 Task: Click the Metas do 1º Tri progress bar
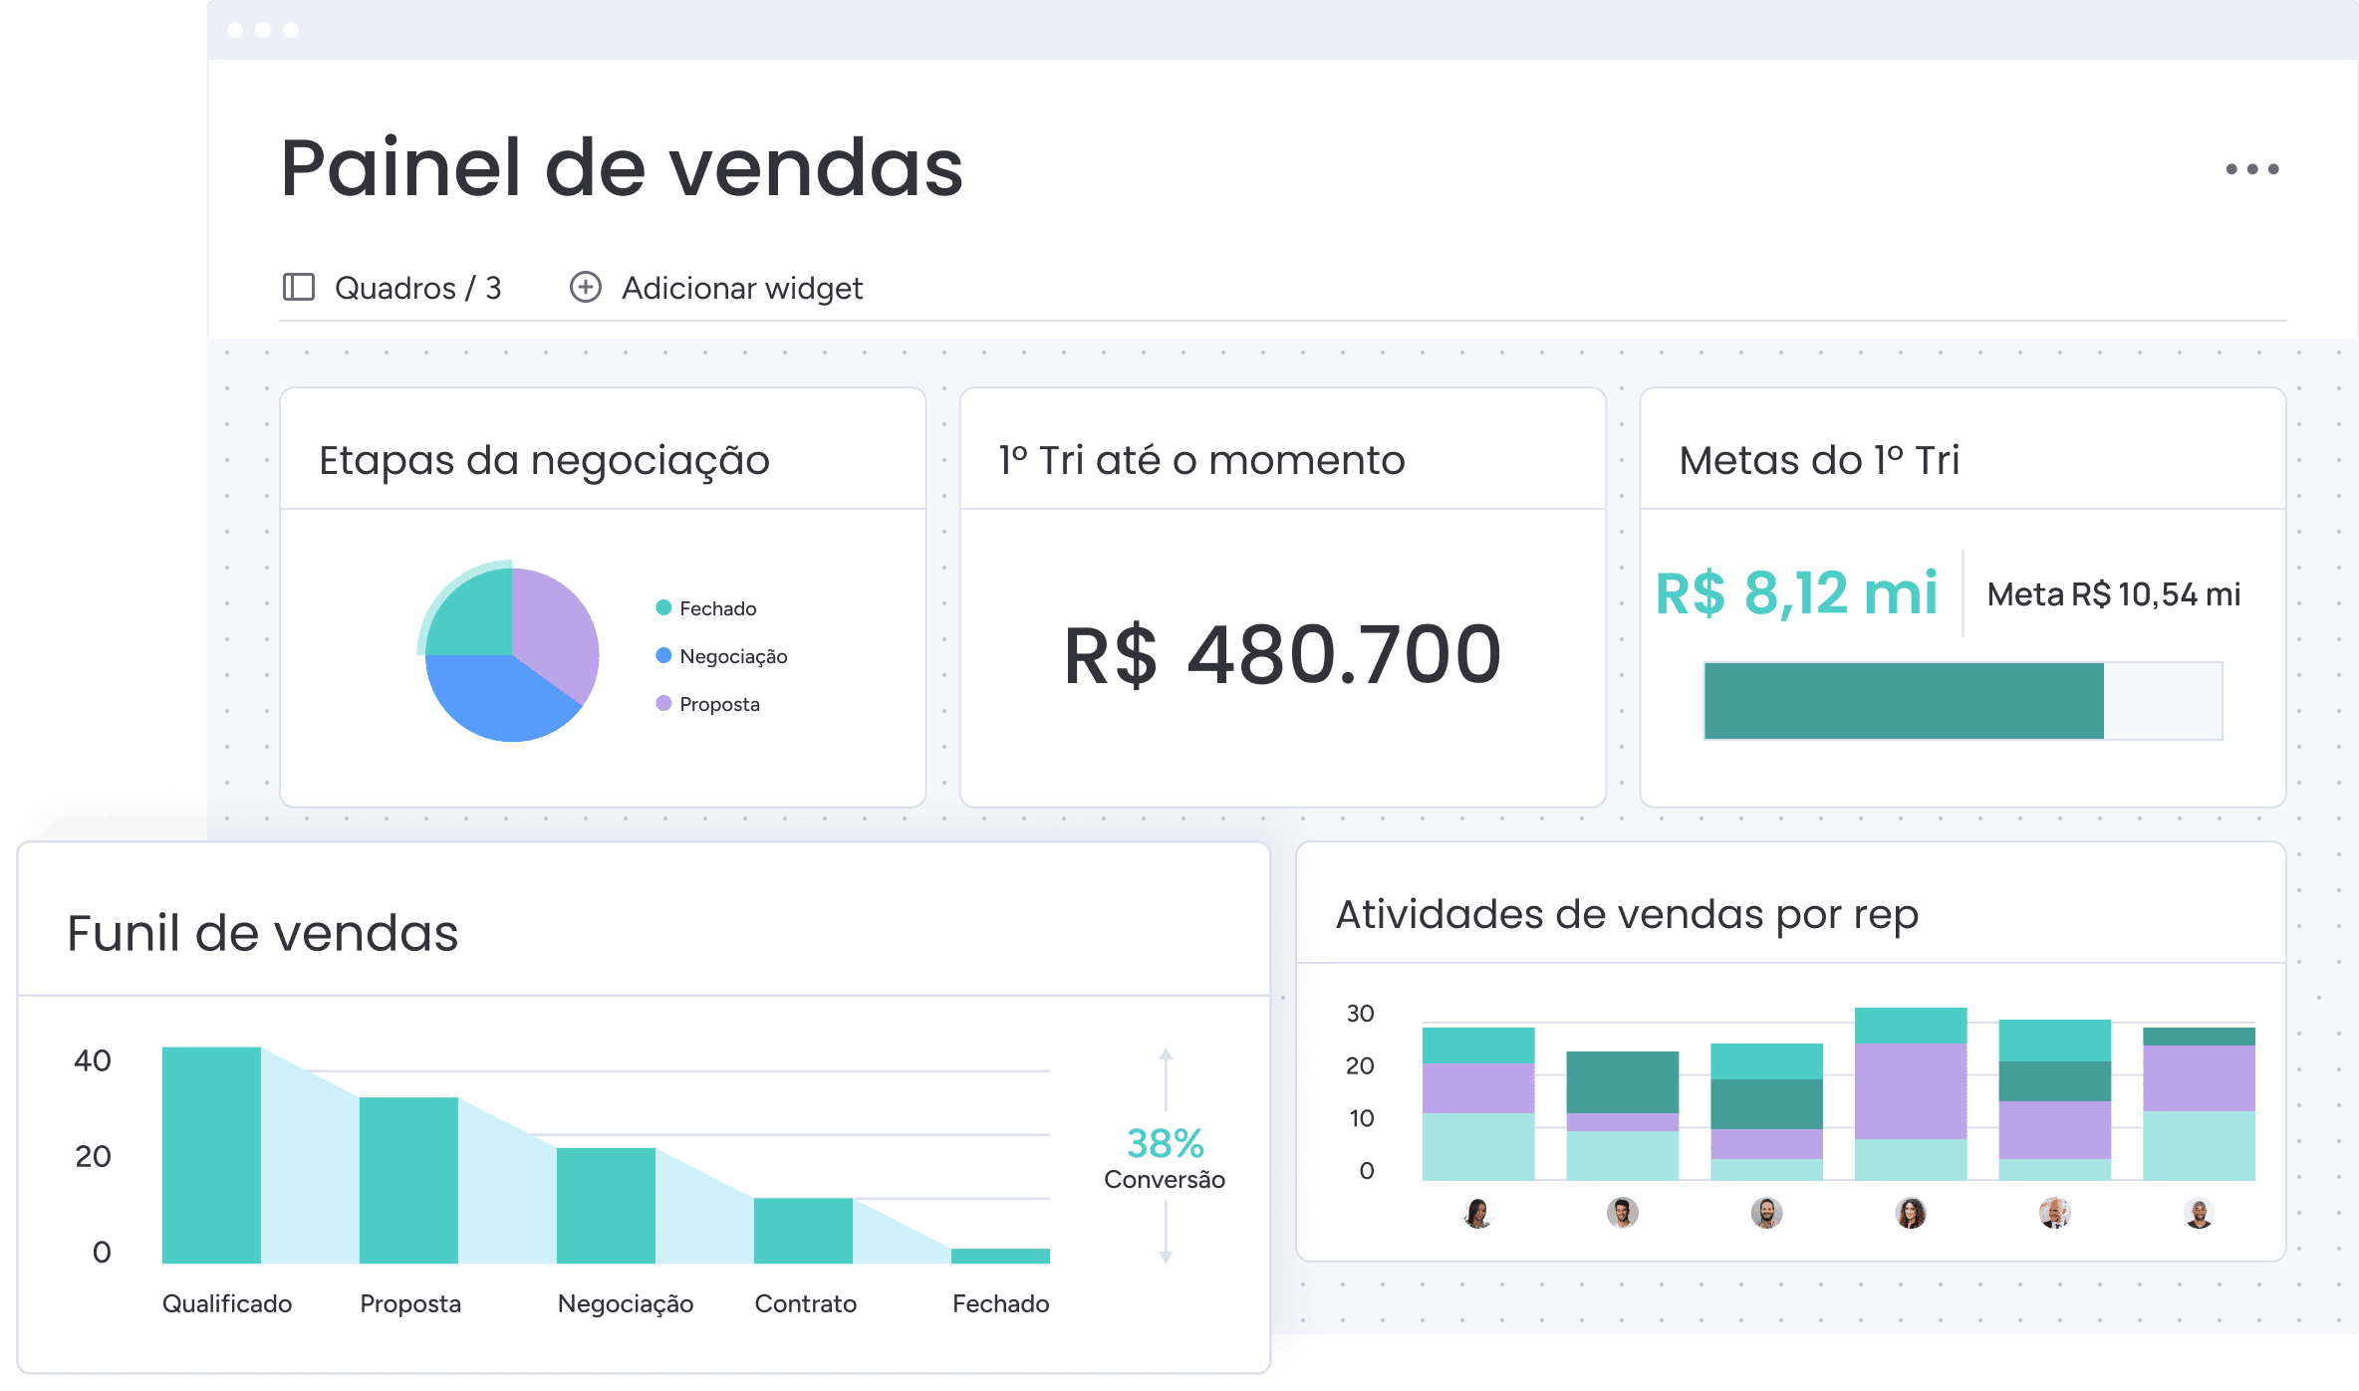(x=1963, y=701)
